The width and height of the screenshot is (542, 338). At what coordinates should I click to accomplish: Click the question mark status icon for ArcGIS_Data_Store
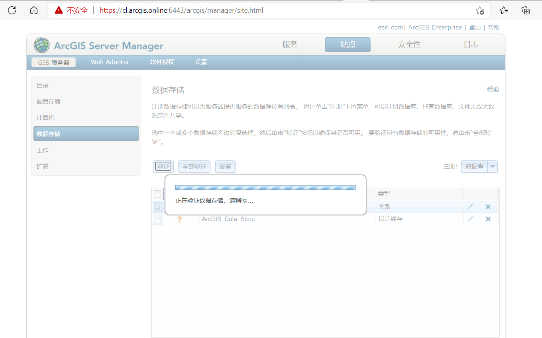pos(179,219)
